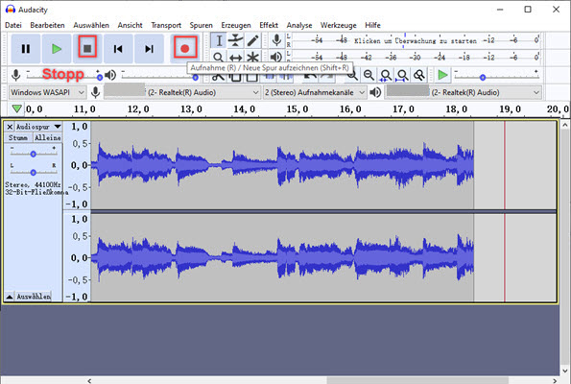This screenshot has width=571, height=384.
Task: Click the Auswählen button under track panel
Action: [34, 297]
